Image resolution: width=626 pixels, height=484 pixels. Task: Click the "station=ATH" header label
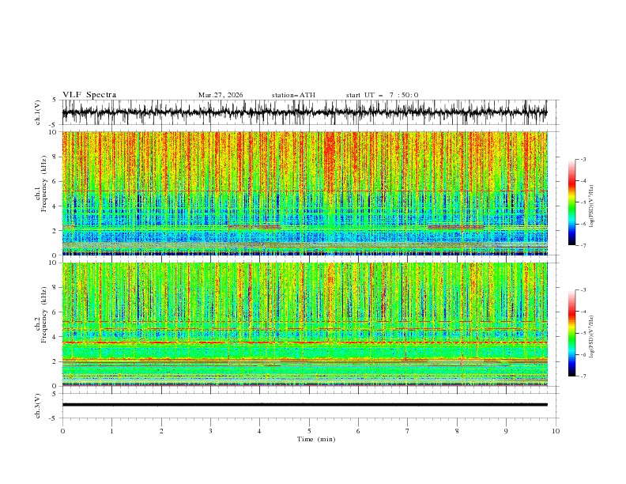[x=293, y=95]
